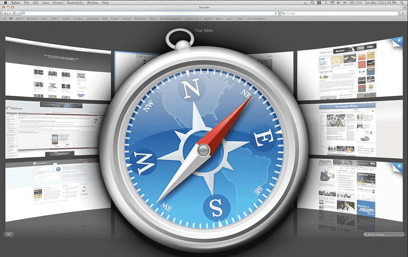Open the Kosmix bookmark

click(x=127, y=19)
